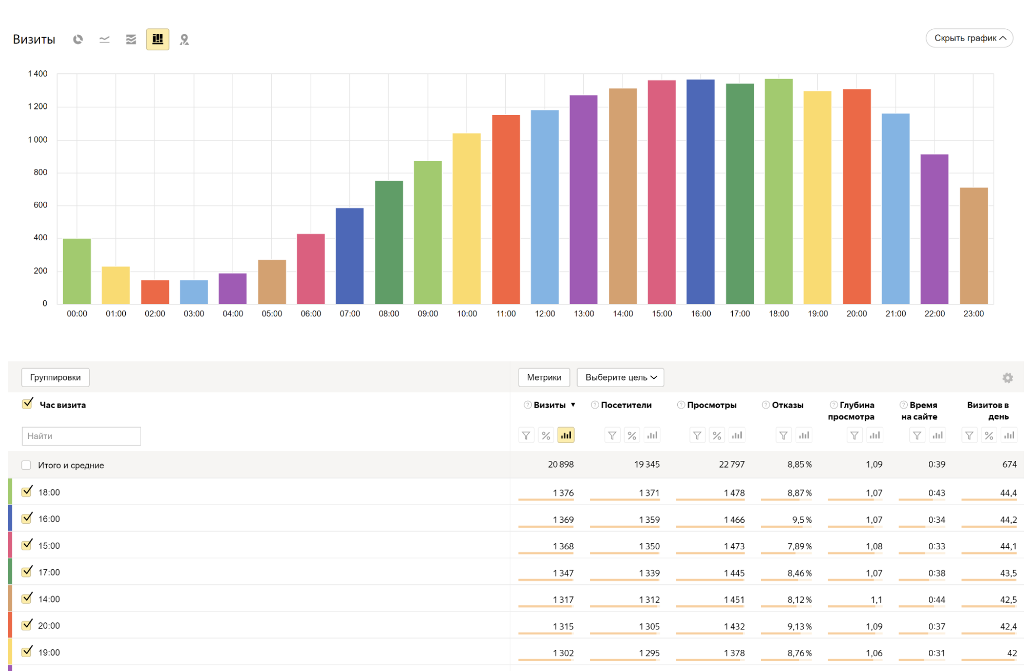The height and width of the screenshot is (671, 1029).
Task: Sort by Визиты column header
Action: coord(549,405)
